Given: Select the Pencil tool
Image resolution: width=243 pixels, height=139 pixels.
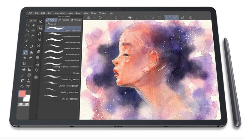Looking at the screenshot, I should (31, 47).
